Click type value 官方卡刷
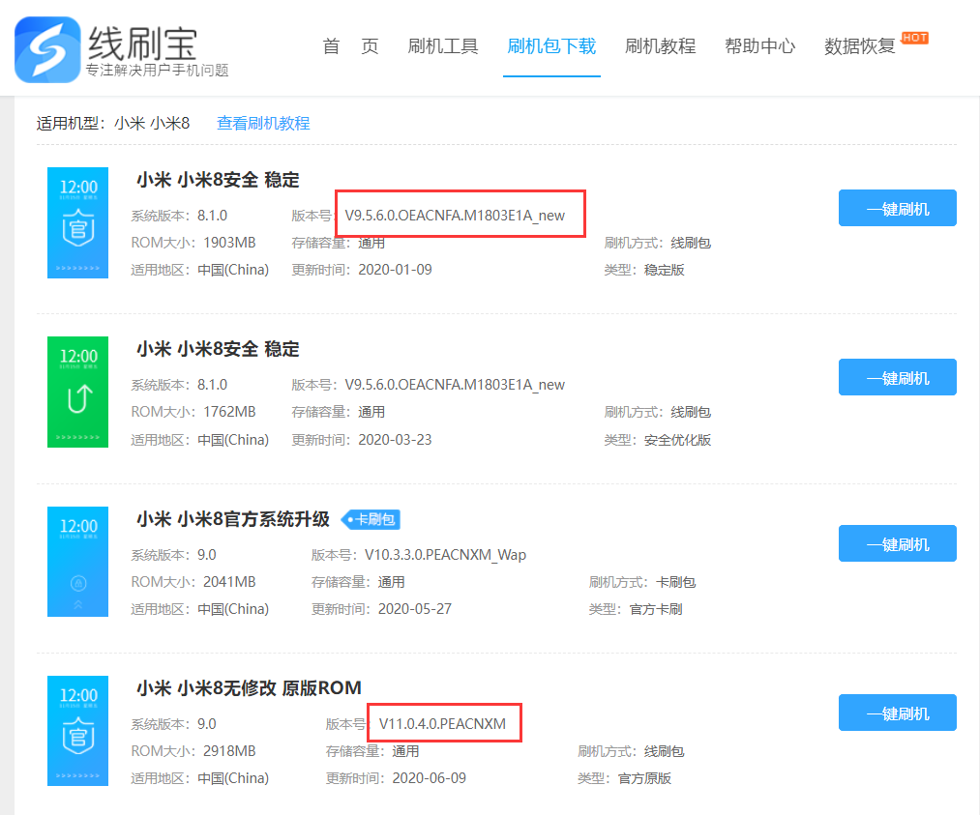The image size is (980, 815). tap(656, 609)
